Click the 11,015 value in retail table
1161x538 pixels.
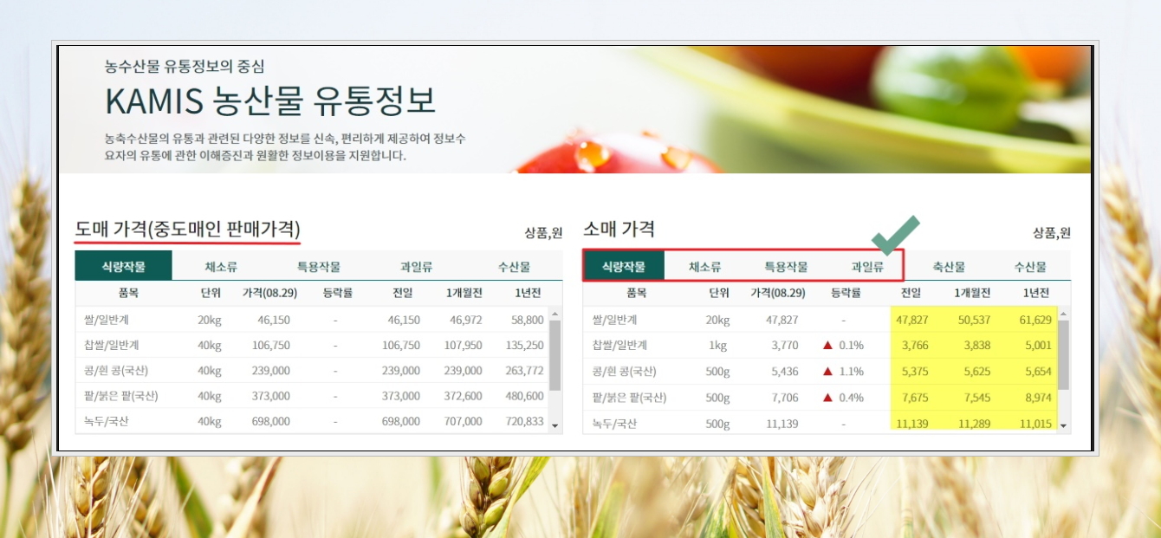click(1035, 425)
